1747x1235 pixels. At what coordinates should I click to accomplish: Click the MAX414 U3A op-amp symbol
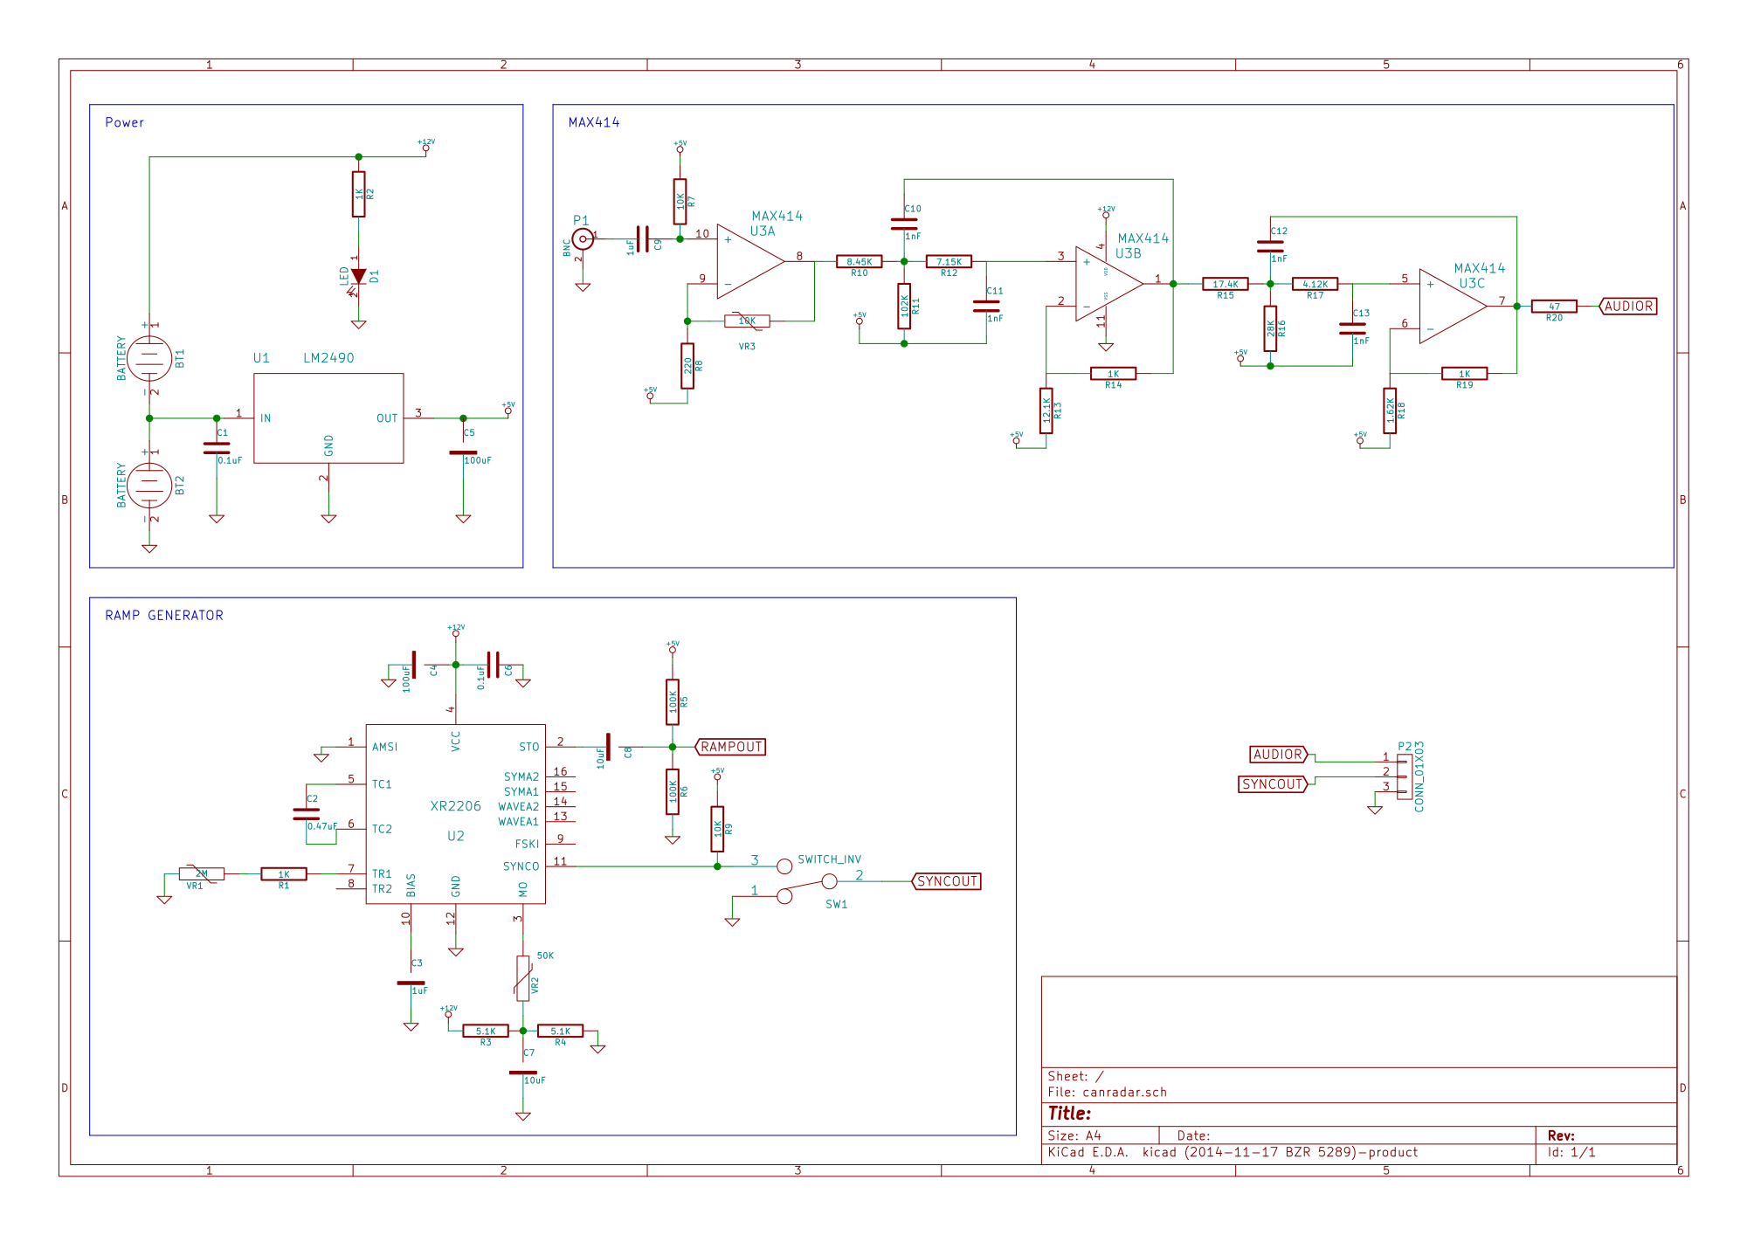(x=750, y=260)
